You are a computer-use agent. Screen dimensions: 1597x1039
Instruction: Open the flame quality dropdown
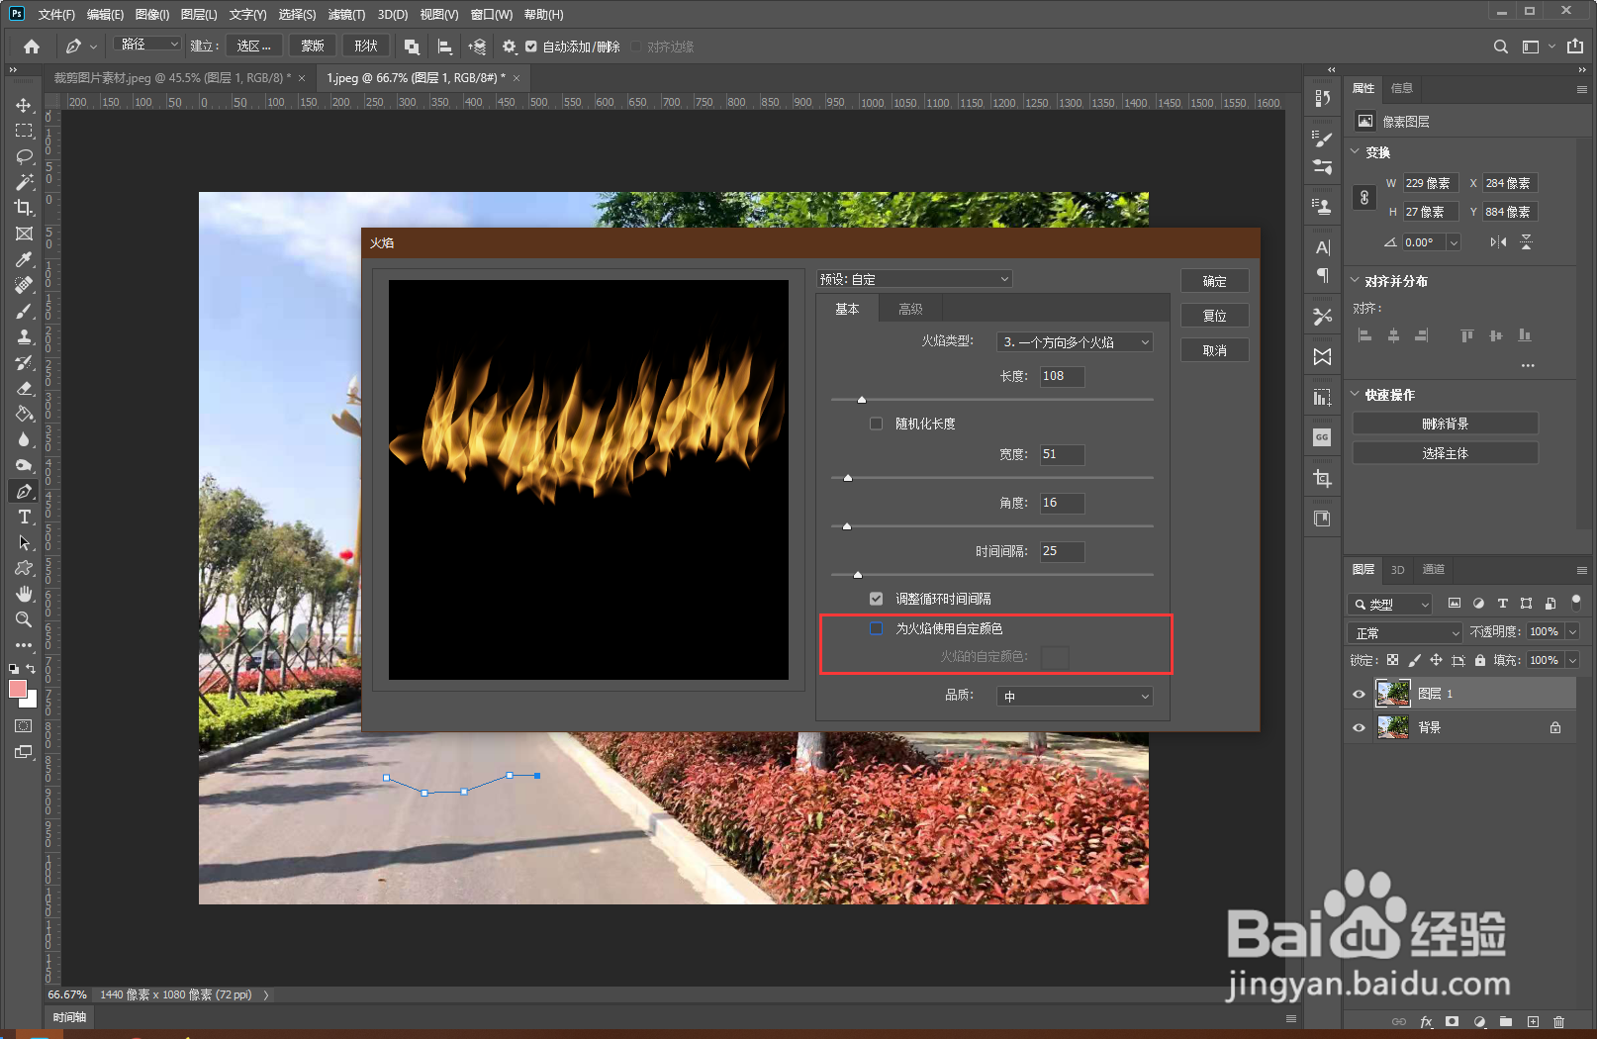(1076, 697)
